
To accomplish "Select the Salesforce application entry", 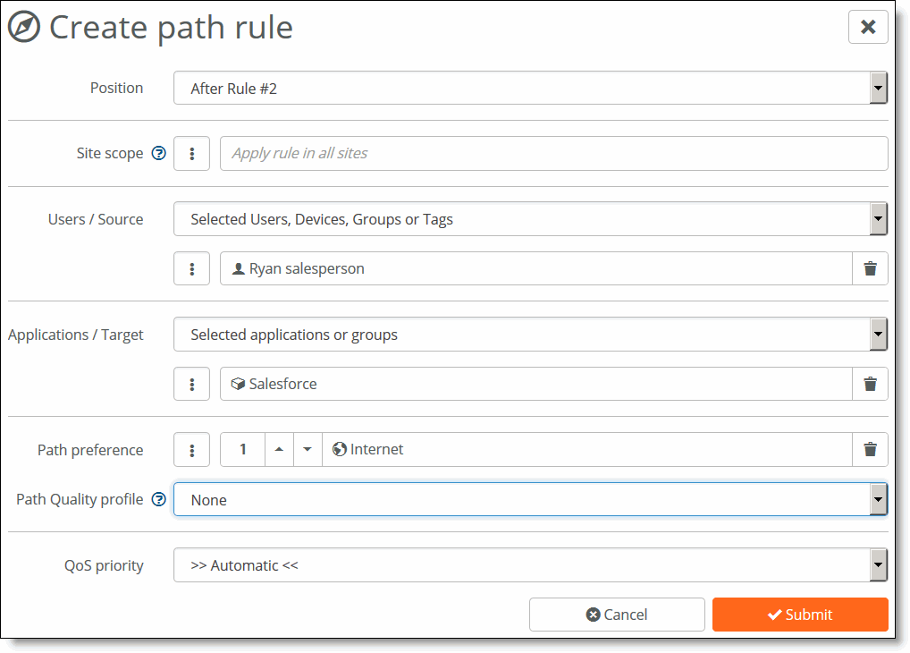I will (535, 384).
